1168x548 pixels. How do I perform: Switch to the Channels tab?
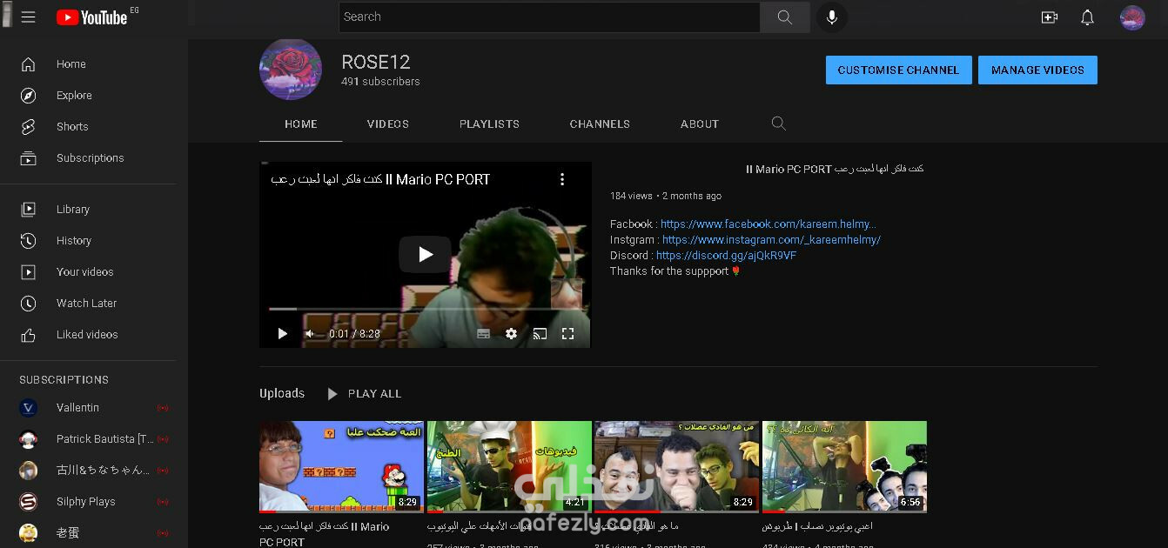coord(600,124)
